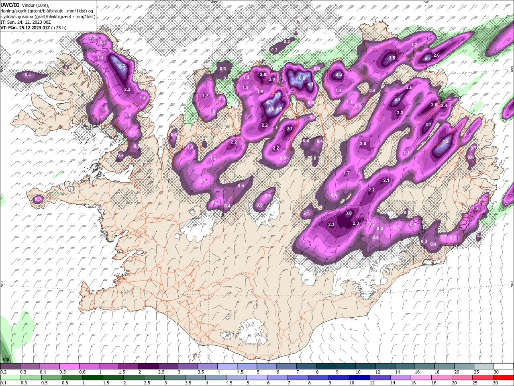The image size is (514, 386).
Task: Click upper scale swatch between 25 and 30
Action: (x=484, y=366)
